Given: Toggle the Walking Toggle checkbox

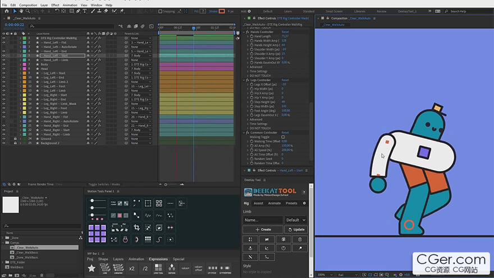Looking at the screenshot, I should (283, 137).
